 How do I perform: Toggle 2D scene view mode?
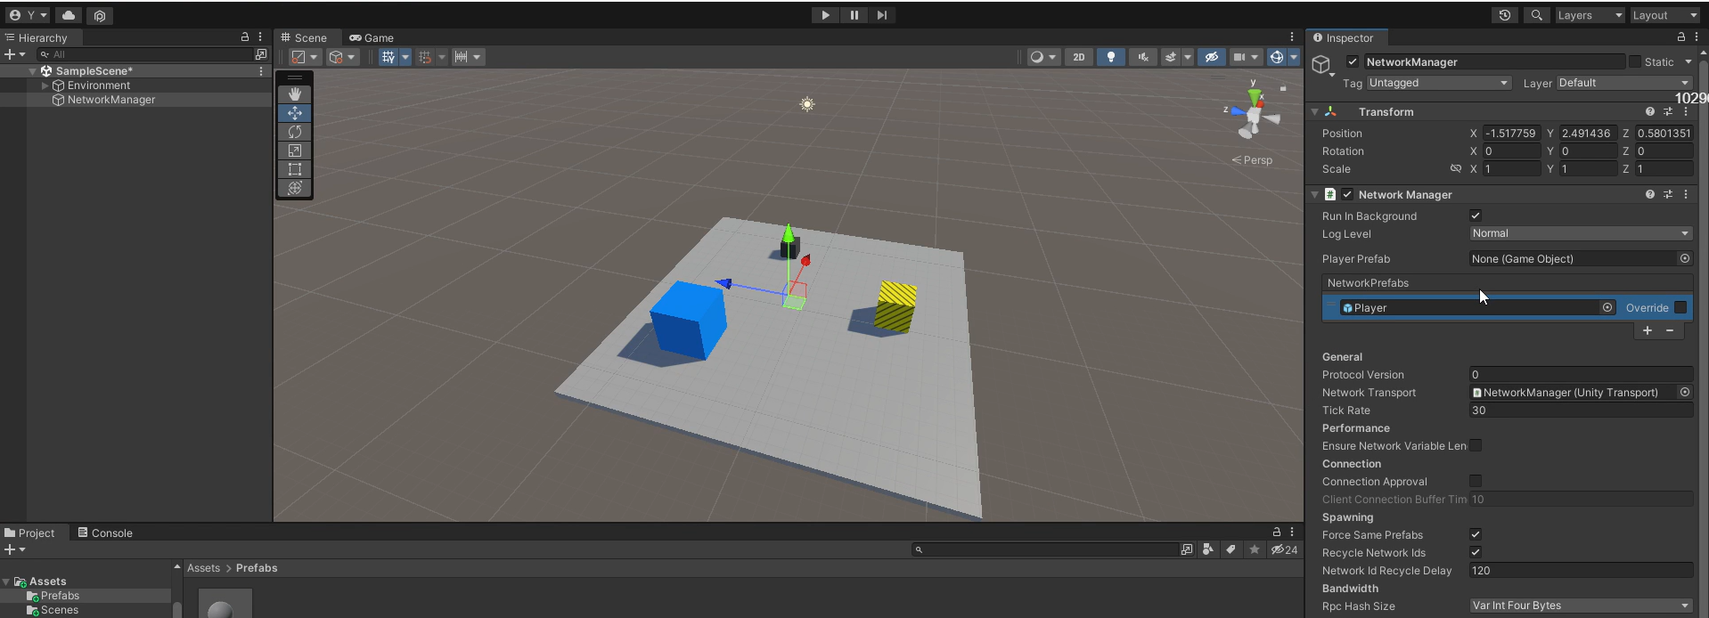tap(1079, 57)
